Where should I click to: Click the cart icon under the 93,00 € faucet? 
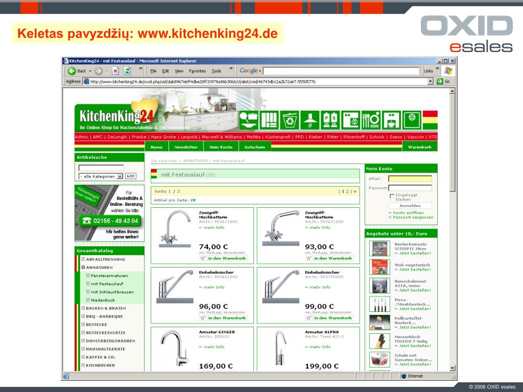pyautogui.click(x=308, y=258)
